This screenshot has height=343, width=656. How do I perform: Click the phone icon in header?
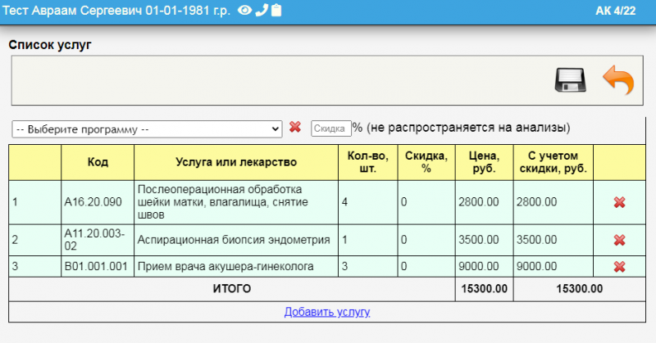coord(262,11)
